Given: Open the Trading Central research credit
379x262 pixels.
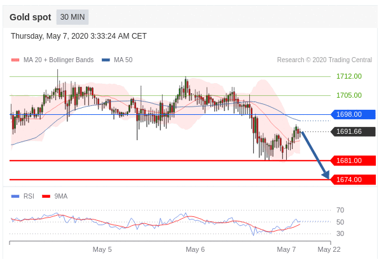Looking at the screenshot, I should (x=324, y=60).
